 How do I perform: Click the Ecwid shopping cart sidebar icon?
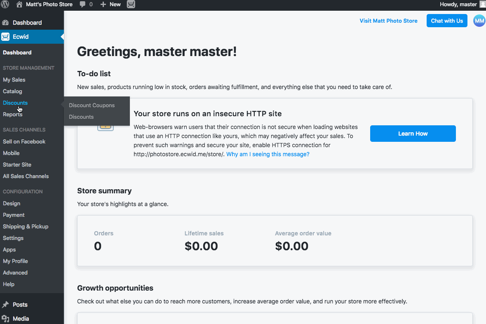pyautogui.click(x=5, y=37)
